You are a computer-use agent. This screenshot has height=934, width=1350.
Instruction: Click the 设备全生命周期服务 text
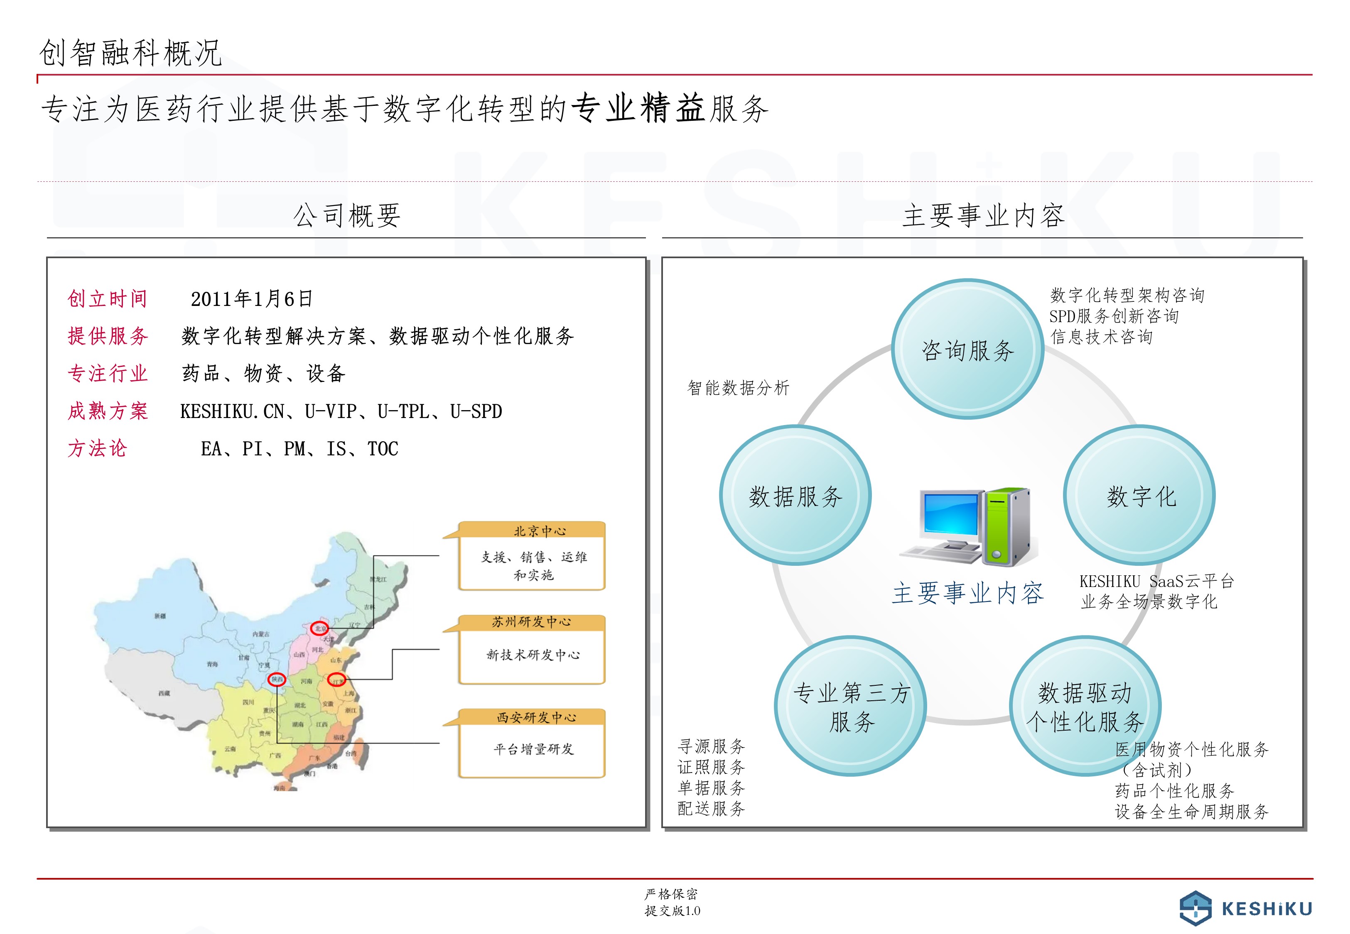point(1191,812)
